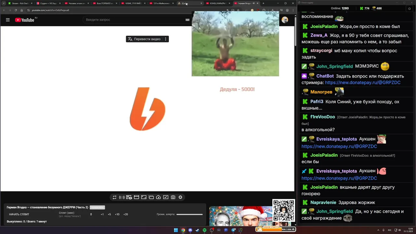Open Telegram from the taskbar
The height and width of the screenshot is (234, 416).
coord(233,230)
